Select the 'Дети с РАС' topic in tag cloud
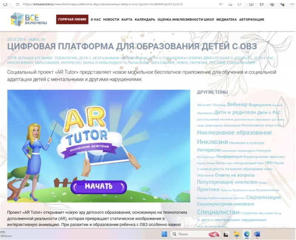This screenshot has height=240, width=296. [269, 113]
